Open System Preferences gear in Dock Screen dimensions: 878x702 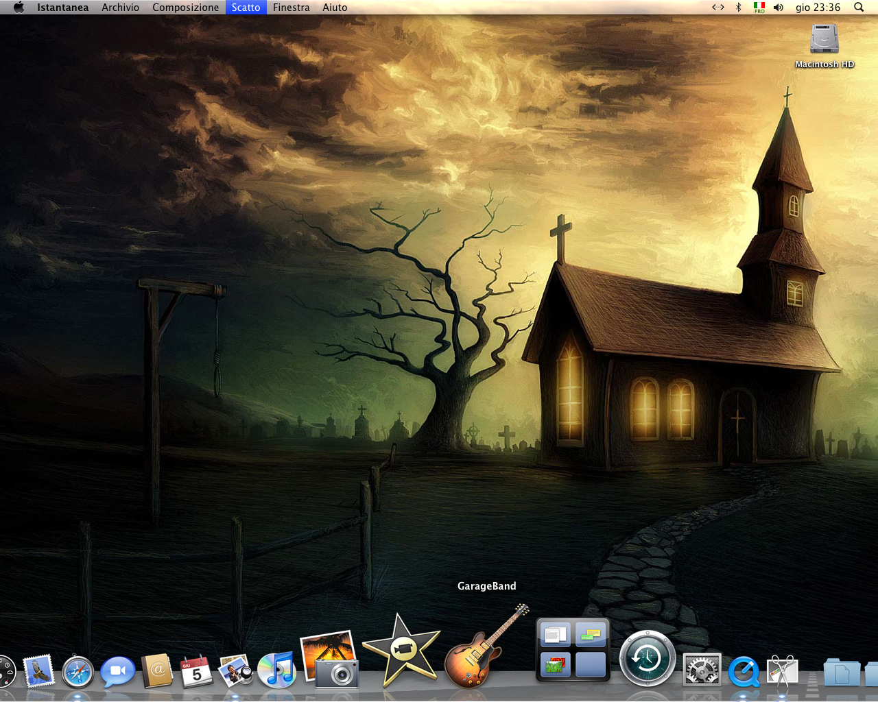(702, 670)
